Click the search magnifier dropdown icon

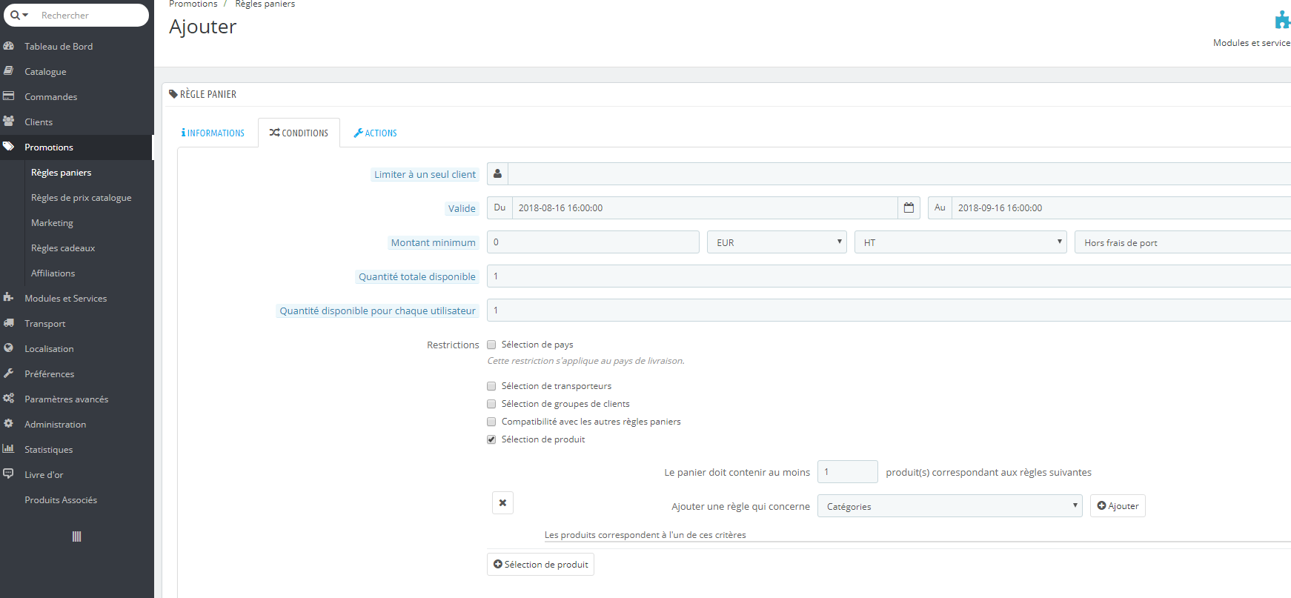tap(19, 15)
